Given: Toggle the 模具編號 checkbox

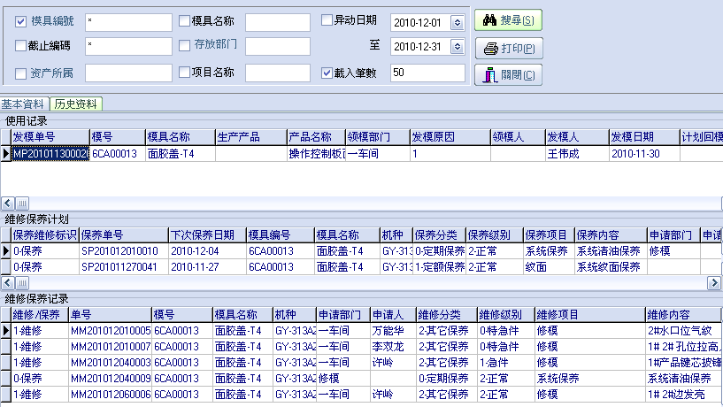Looking at the screenshot, I should pos(21,20).
